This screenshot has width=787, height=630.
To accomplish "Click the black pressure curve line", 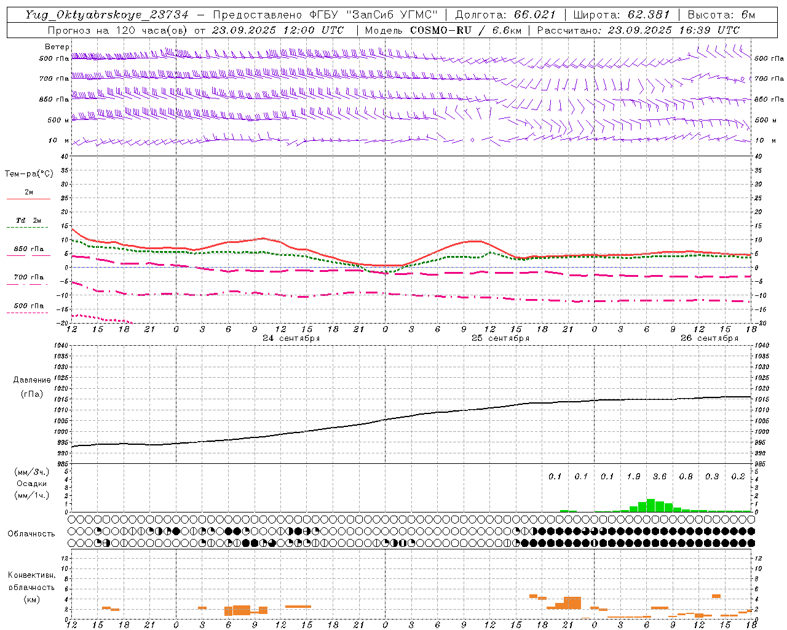I will click(411, 417).
